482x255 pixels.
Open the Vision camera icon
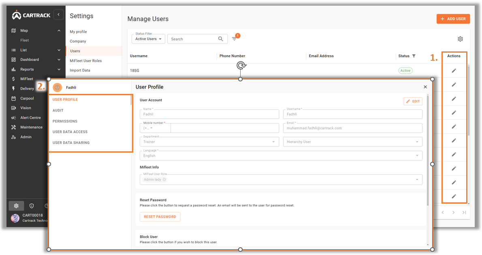pos(13,108)
